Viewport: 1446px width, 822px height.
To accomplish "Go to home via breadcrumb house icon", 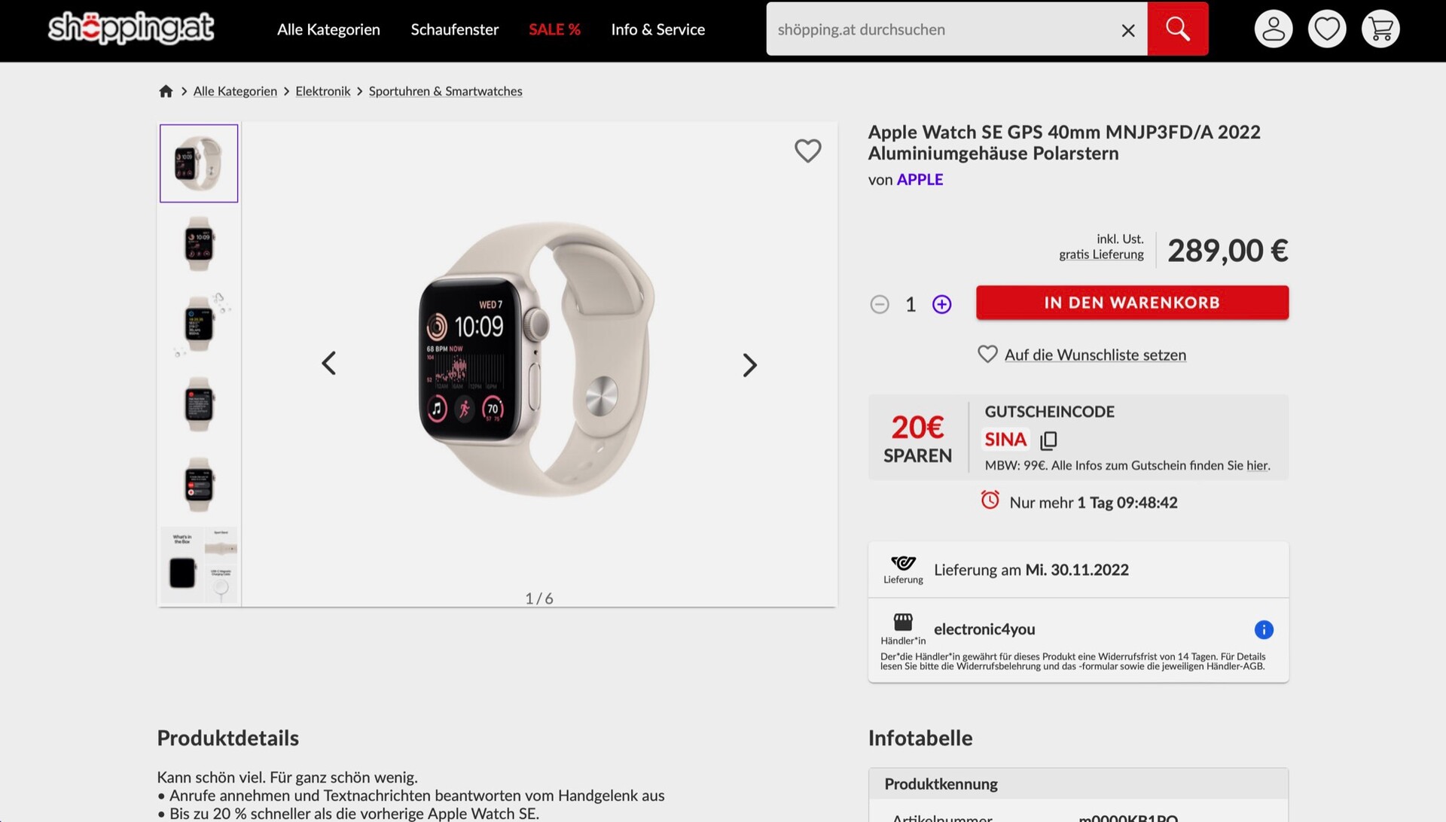I will (x=166, y=91).
